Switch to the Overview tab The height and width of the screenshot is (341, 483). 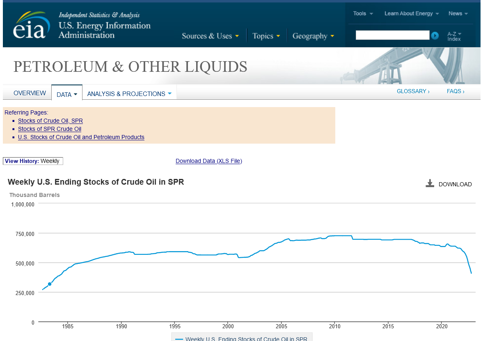coord(30,93)
